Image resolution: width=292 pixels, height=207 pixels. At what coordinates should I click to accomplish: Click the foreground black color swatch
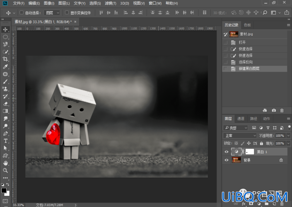4,190
